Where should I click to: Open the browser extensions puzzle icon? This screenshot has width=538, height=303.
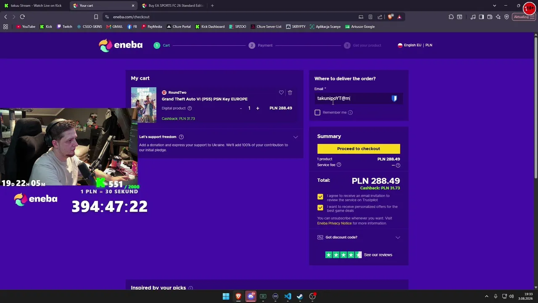pyautogui.click(x=451, y=17)
